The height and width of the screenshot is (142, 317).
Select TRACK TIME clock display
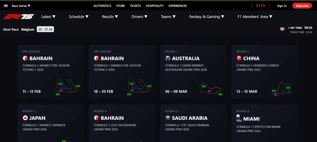coord(301,32)
